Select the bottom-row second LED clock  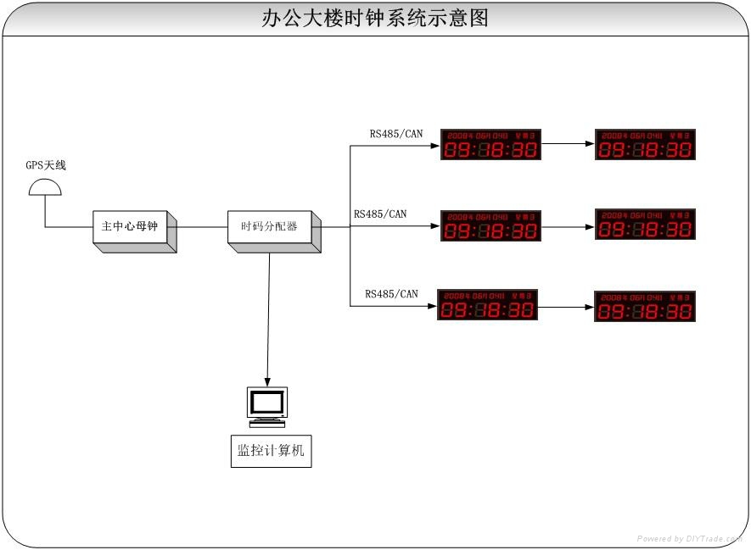[x=645, y=306]
